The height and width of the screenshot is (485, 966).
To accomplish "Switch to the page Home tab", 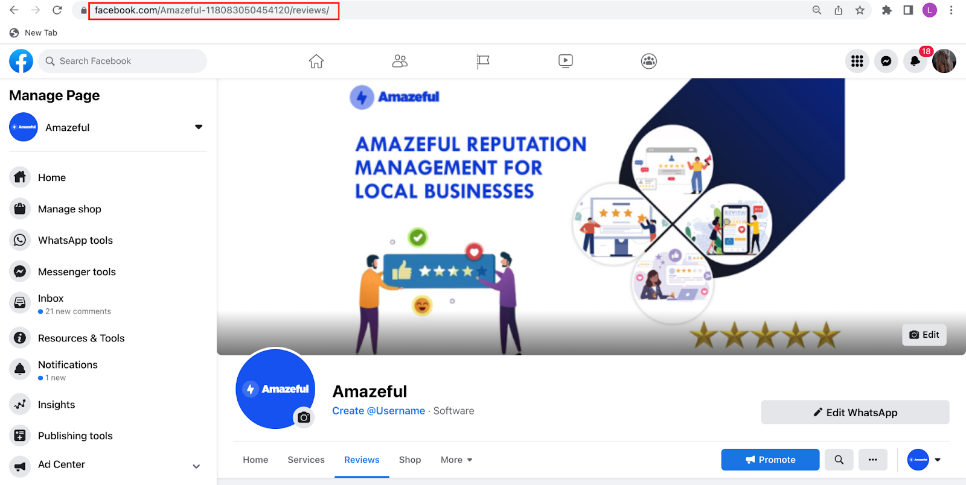I will click(x=255, y=460).
